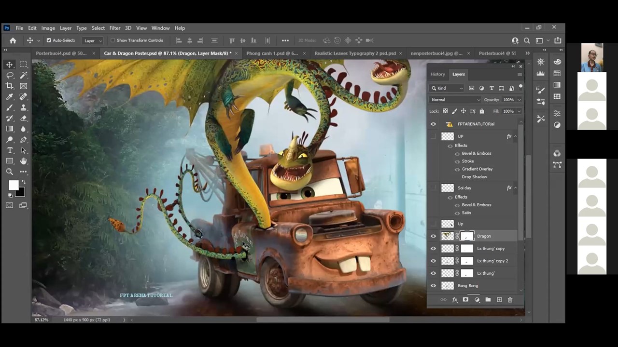Image resolution: width=618 pixels, height=347 pixels.
Task: Hide the Dragon layer
Action: click(x=433, y=236)
